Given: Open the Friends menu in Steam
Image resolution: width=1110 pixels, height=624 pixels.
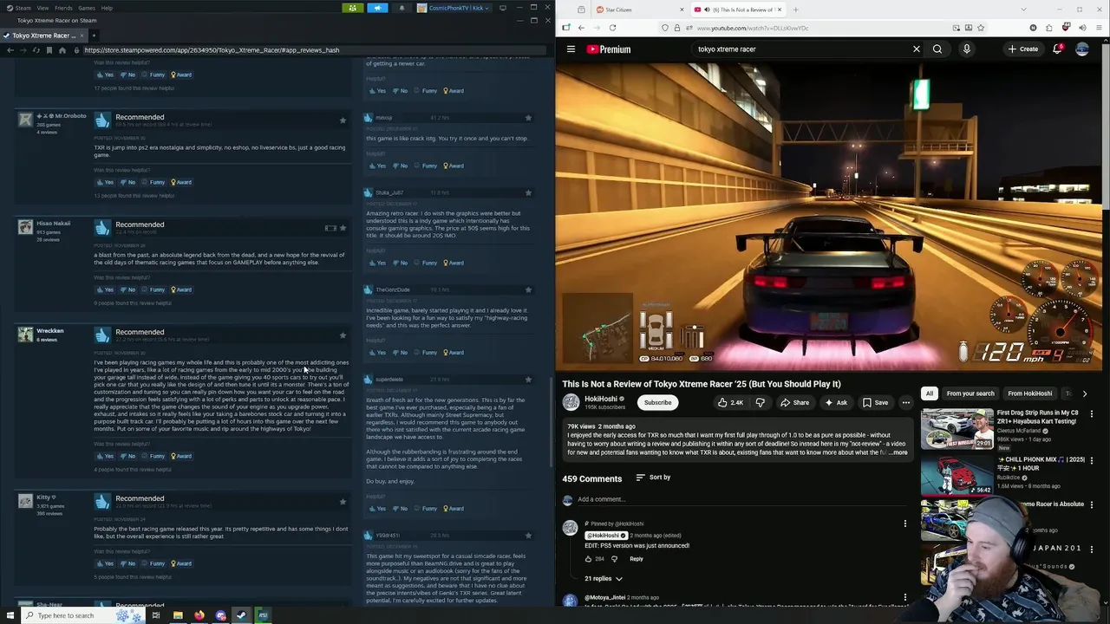Looking at the screenshot, I should (x=63, y=8).
